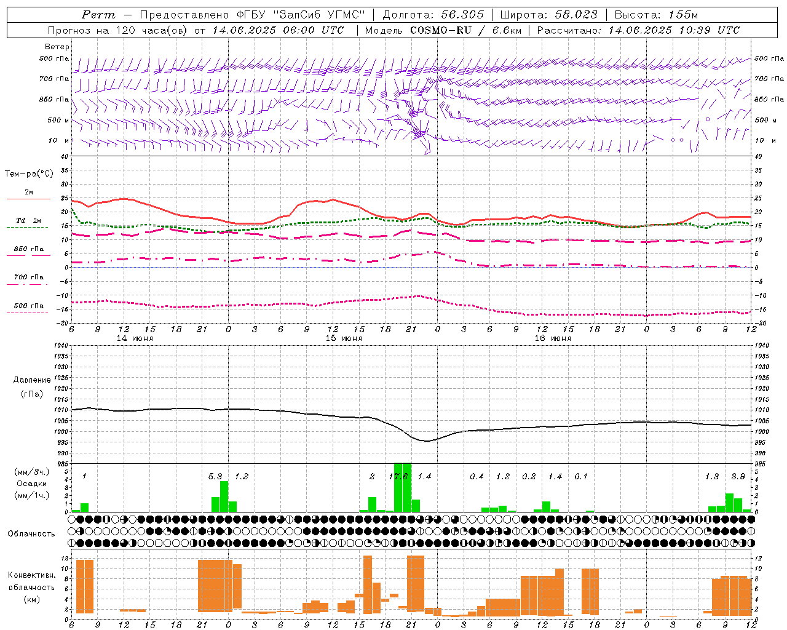Click the station name "Perm" in header
Screen dimensions: 787x630
point(98,15)
